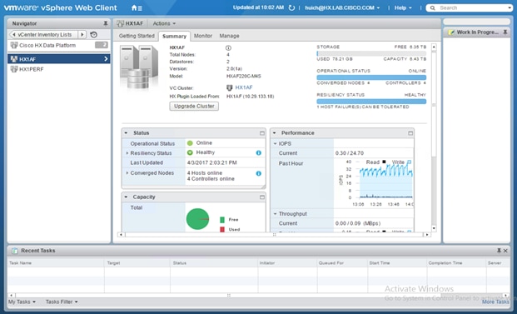Maximize the Status portlet
517x314 pixels.
point(262,133)
